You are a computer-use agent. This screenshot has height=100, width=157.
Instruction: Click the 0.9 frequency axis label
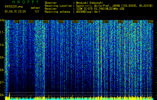2,57
